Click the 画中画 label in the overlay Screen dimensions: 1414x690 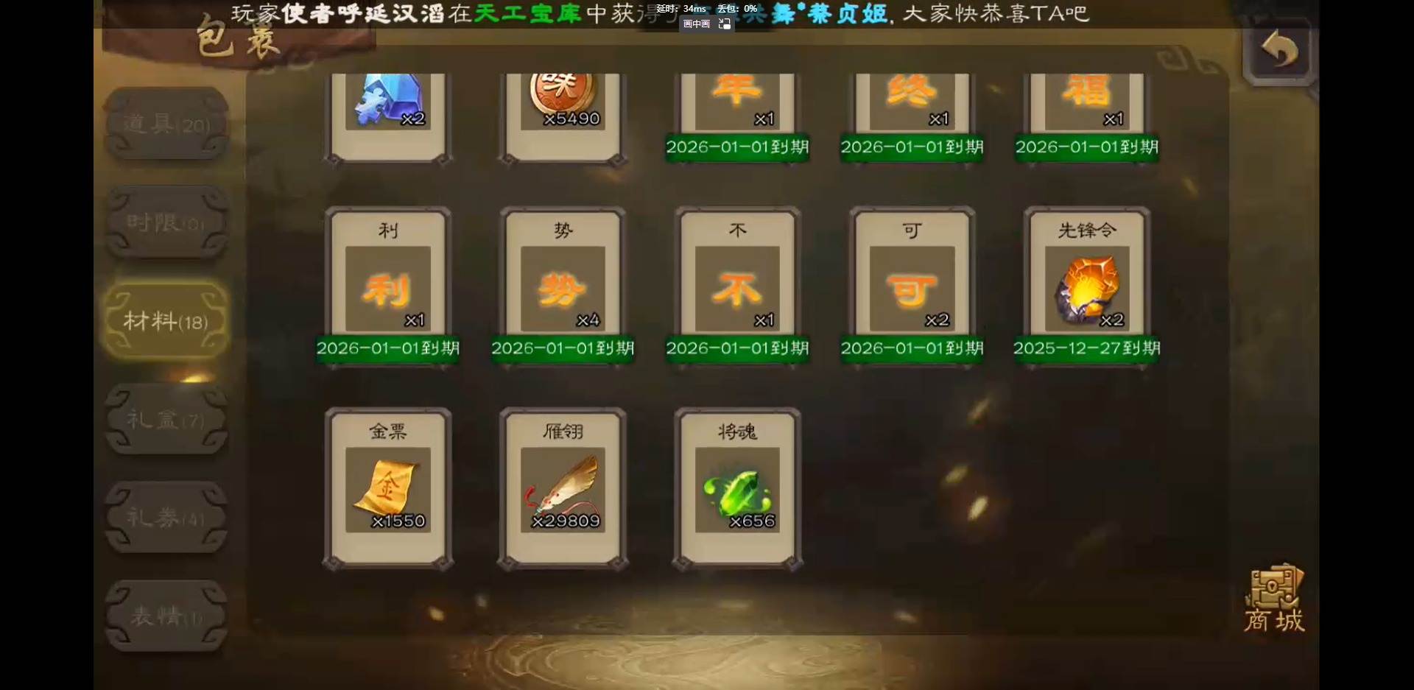(696, 24)
